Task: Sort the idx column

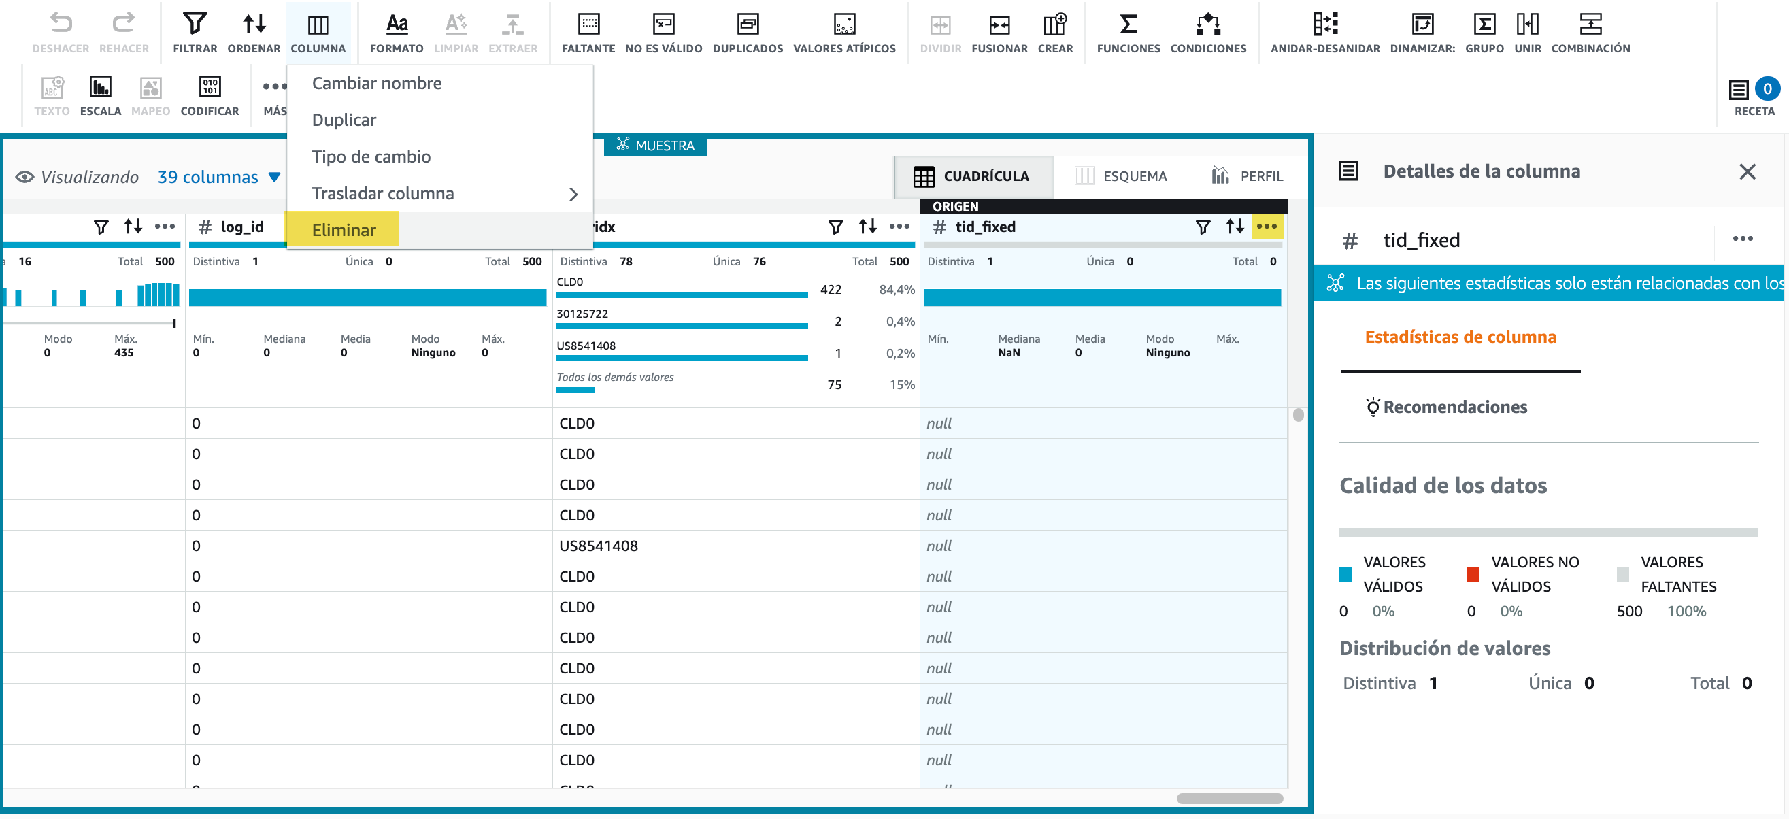Action: coord(867,227)
